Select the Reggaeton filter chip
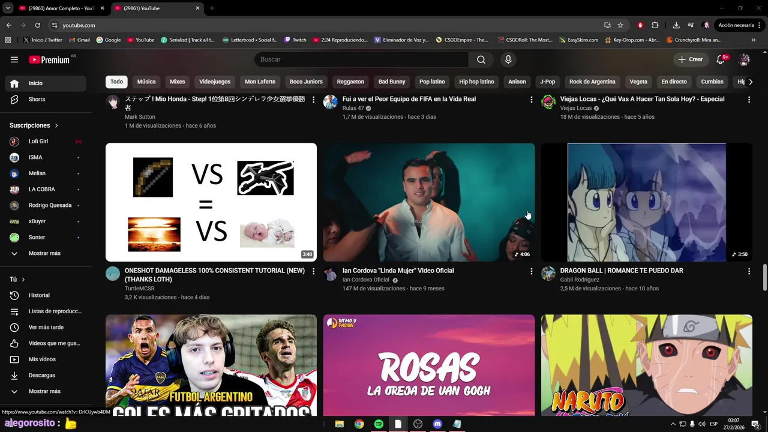Image resolution: width=768 pixels, height=432 pixels. (x=350, y=82)
